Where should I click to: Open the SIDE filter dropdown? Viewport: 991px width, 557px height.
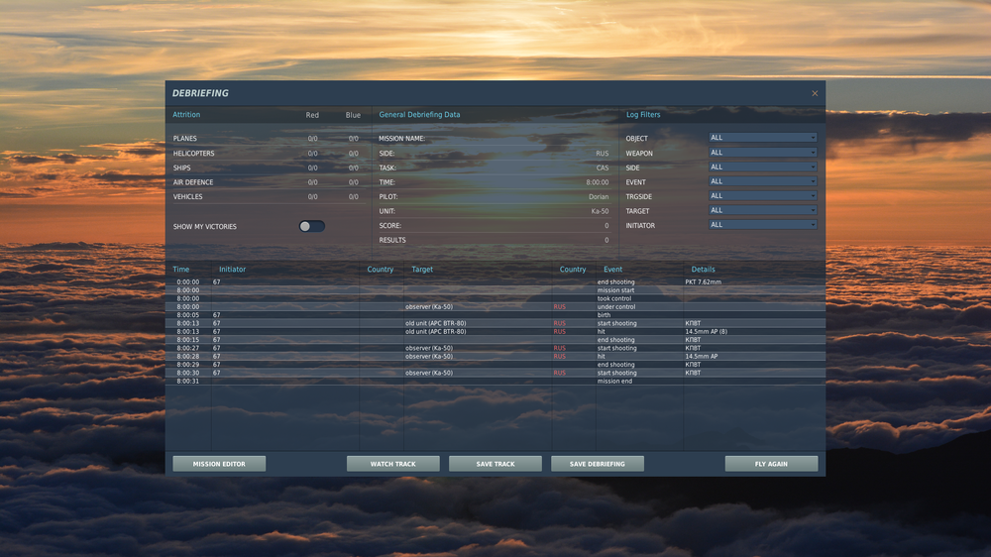coord(763,167)
